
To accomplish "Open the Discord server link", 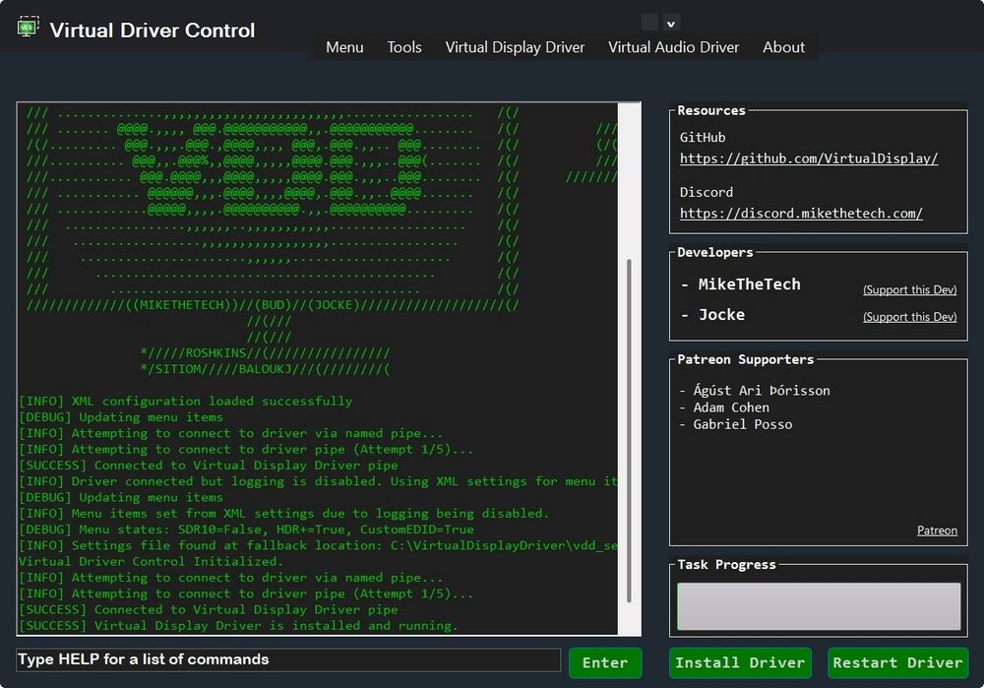I will coord(800,213).
